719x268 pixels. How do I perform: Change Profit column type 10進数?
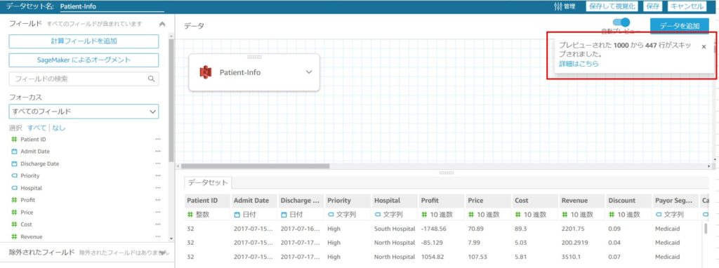[x=436, y=215]
